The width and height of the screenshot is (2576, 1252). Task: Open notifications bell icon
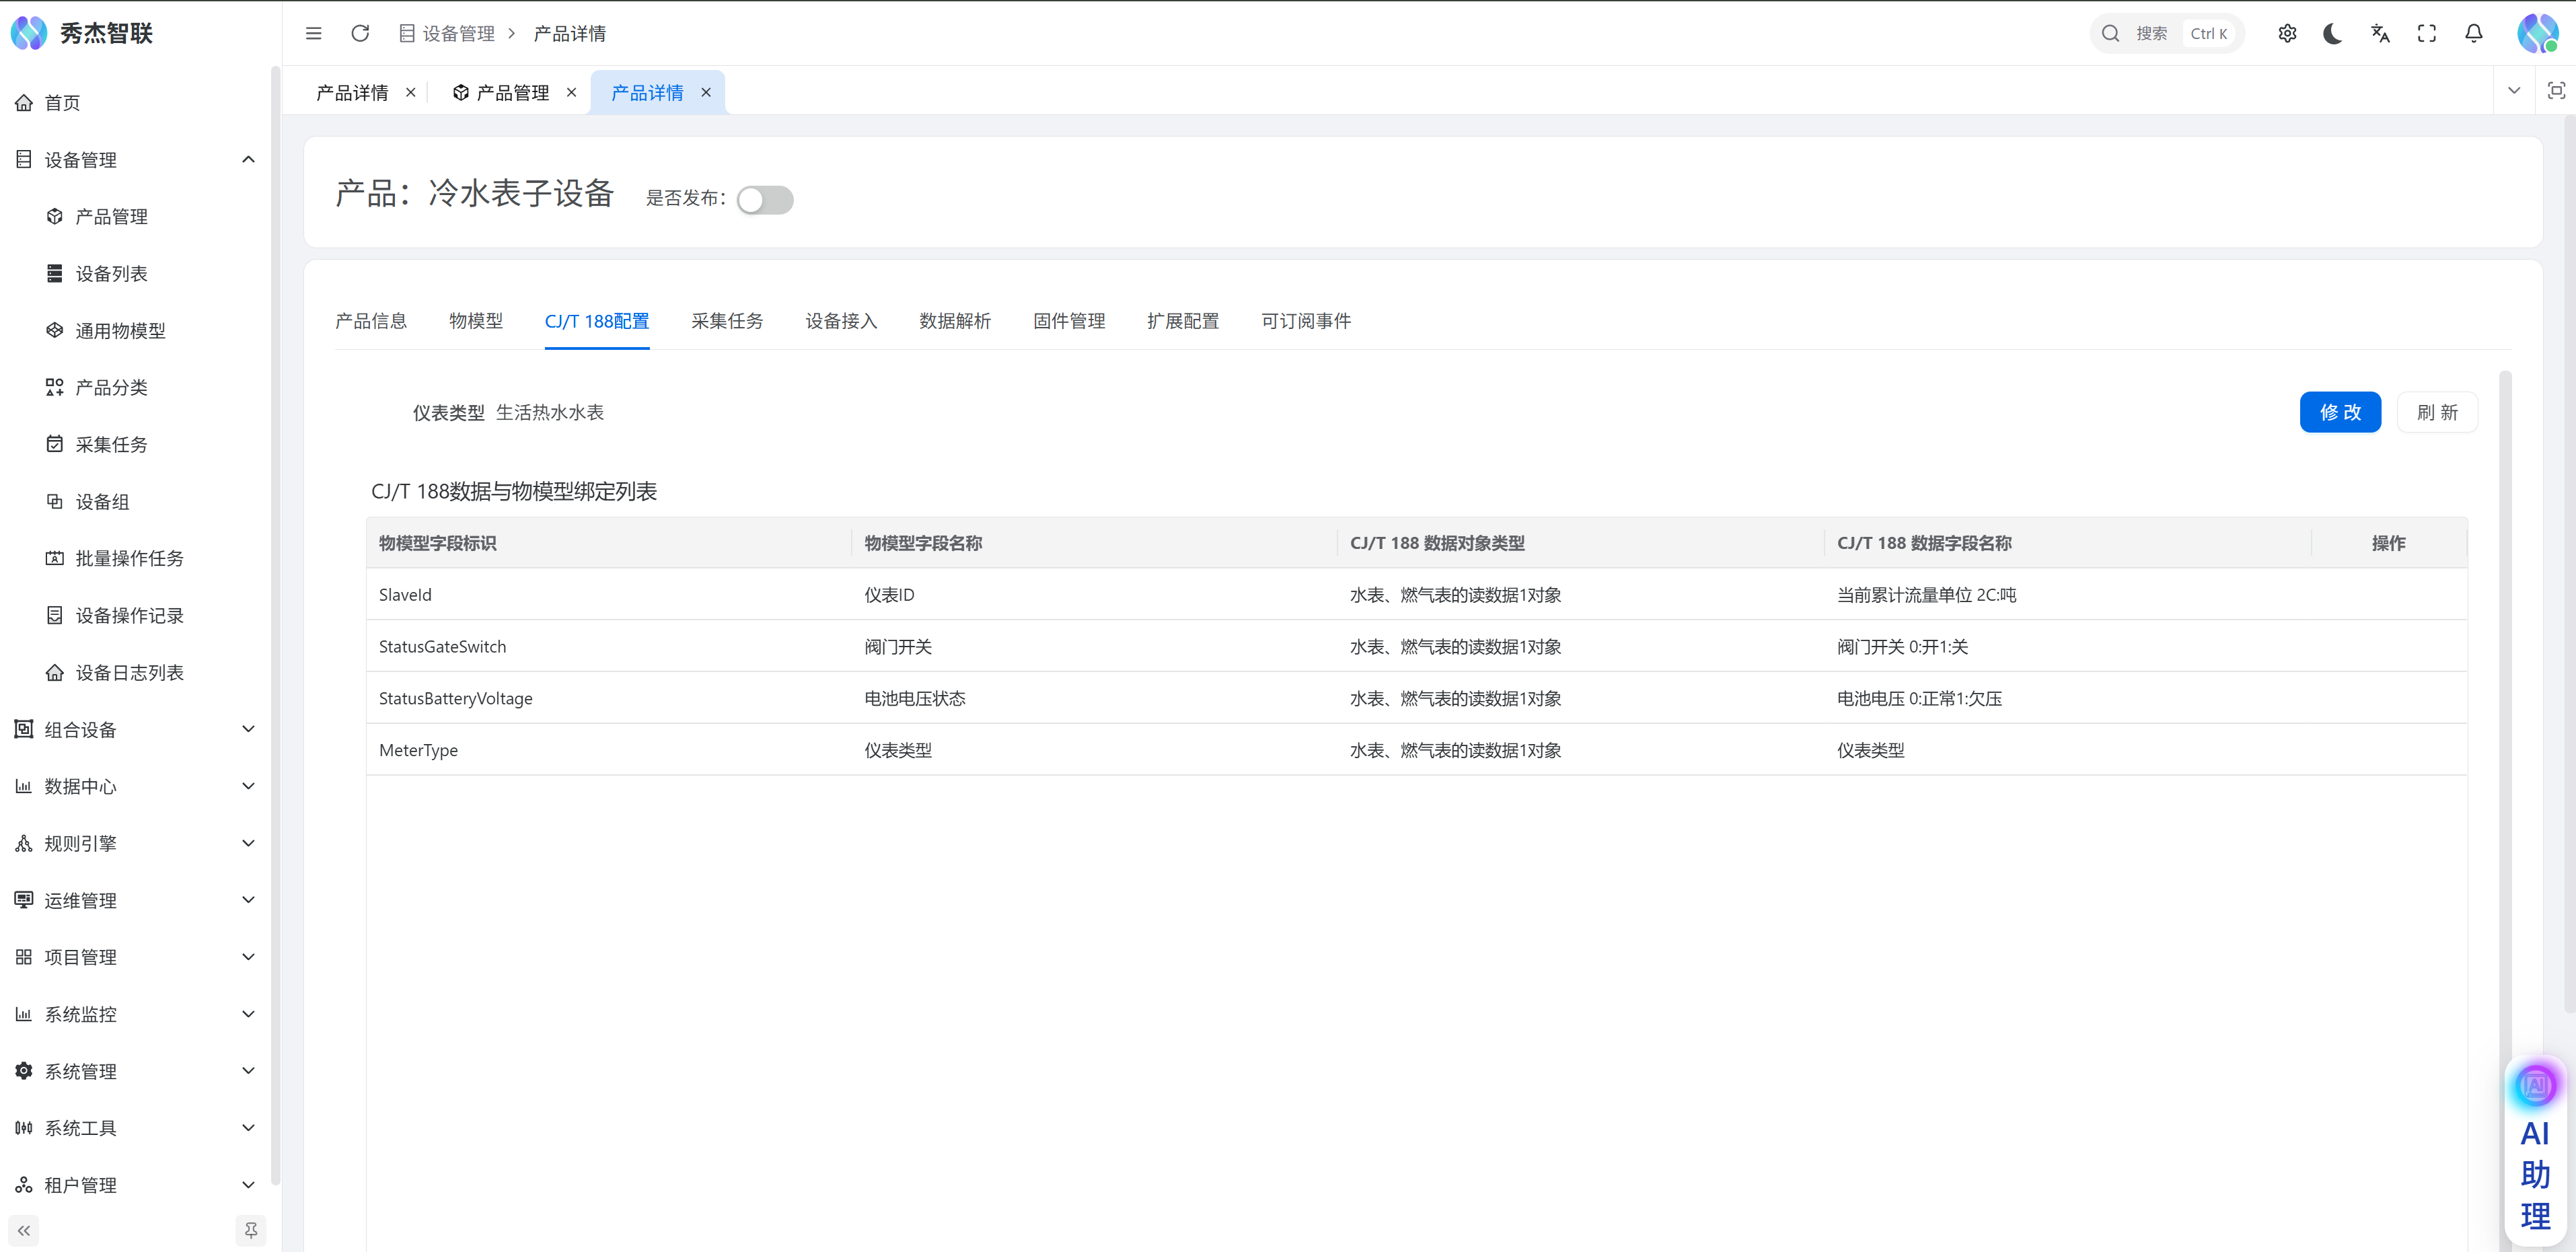point(2474,33)
